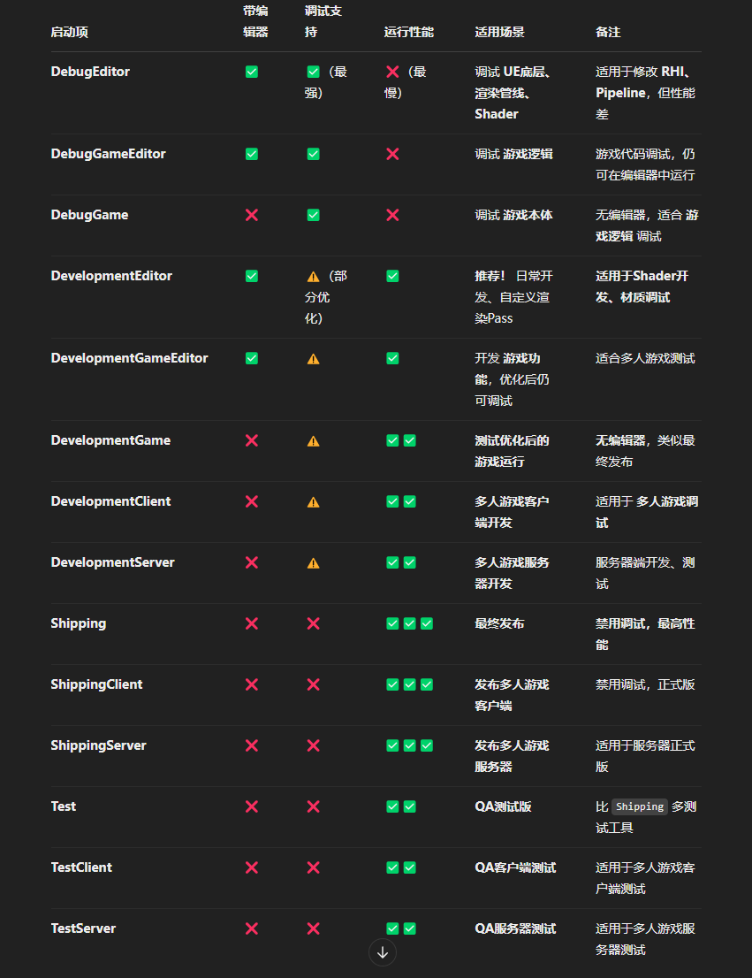The width and height of the screenshot is (752, 978).
Task: Click the 启动项 column header
Action: pos(69,32)
